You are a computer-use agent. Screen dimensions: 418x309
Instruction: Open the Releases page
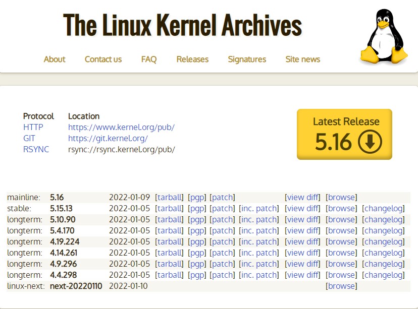pyautogui.click(x=192, y=59)
